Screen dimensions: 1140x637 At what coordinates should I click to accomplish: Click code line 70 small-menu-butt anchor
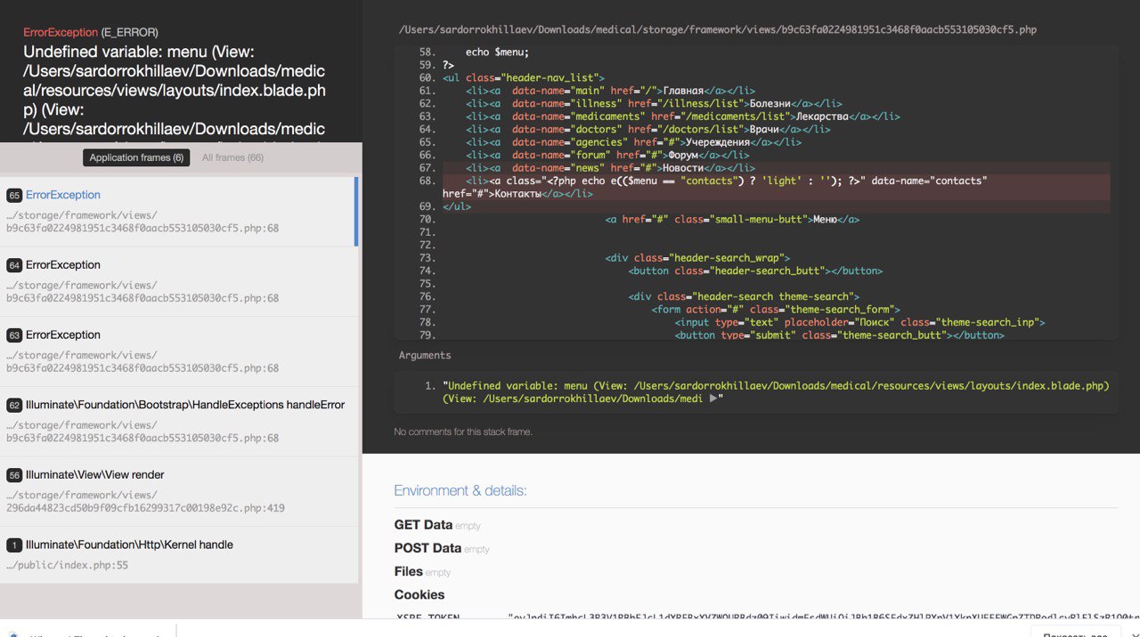[x=732, y=219]
